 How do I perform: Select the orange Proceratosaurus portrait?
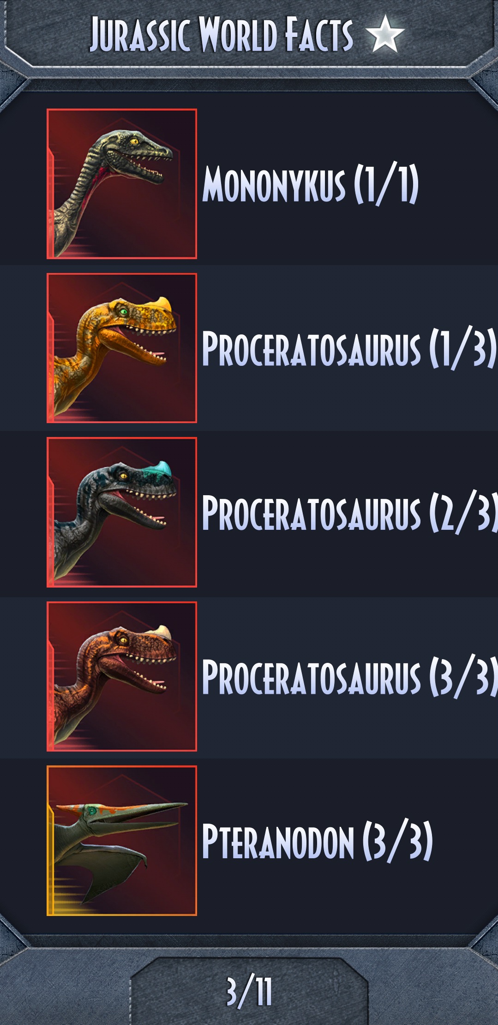tap(122, 348)
